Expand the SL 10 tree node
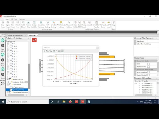This screenshot has height=119, width=159. [x=8, y=51]
